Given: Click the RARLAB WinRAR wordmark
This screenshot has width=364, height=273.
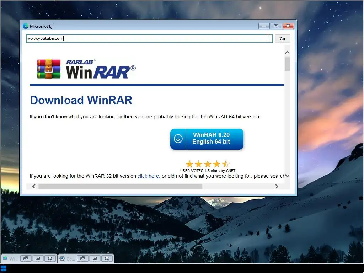Looking at the screenshot, I should [x=101, y=69].
